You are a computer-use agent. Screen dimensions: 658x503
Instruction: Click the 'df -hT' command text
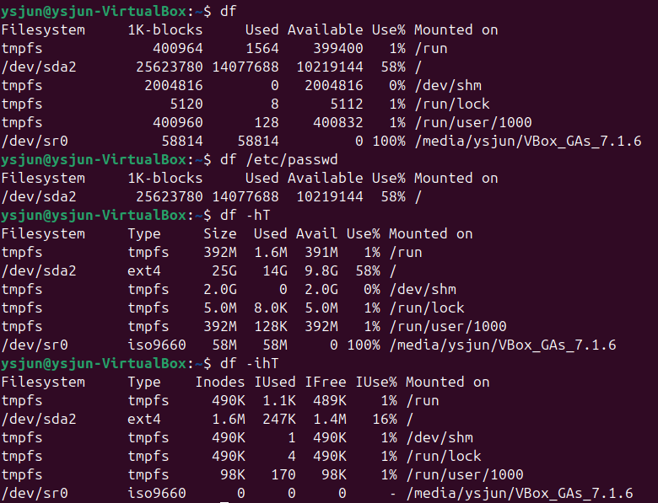245,216
